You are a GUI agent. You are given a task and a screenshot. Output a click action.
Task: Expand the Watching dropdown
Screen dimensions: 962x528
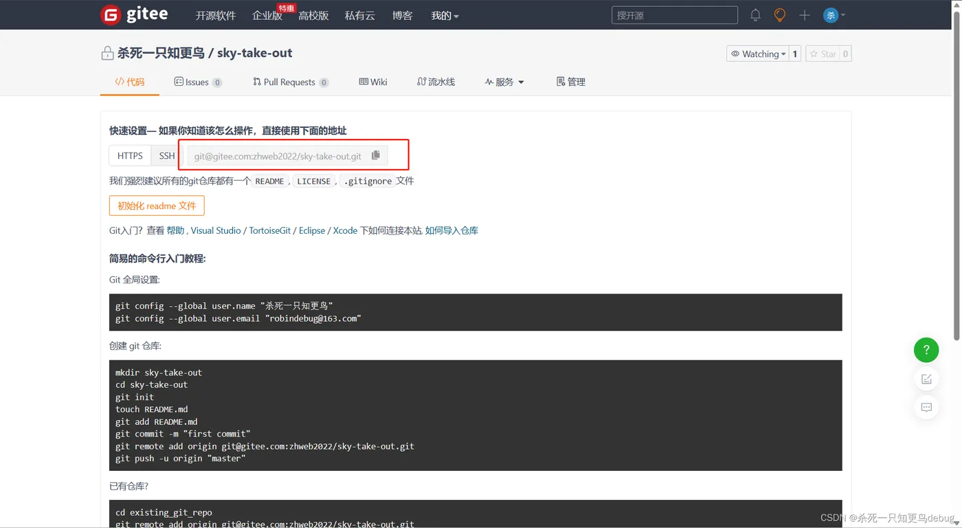(757, 54)
